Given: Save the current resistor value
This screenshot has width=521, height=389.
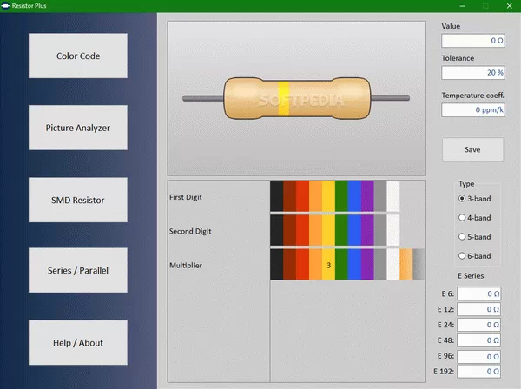Looking at the screenshot, I should click(472, 149).
